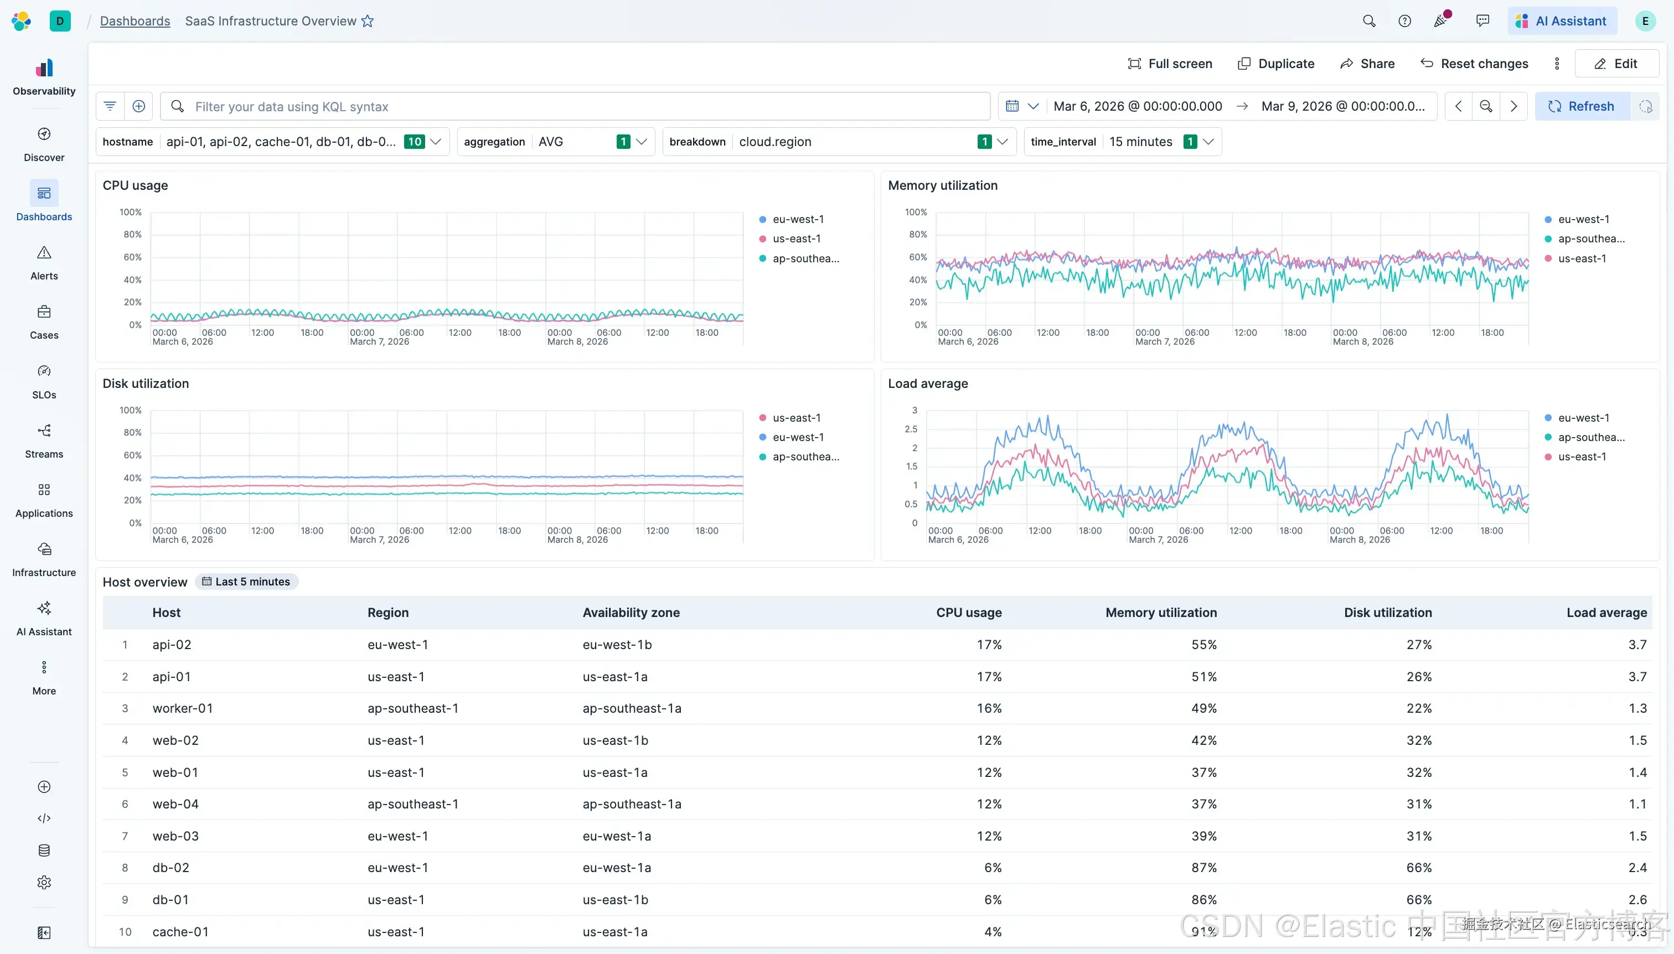1674x954 pixels.
Task: Star the SaaS Infrastructure Overview dashboard
Action: click(368, 21)
